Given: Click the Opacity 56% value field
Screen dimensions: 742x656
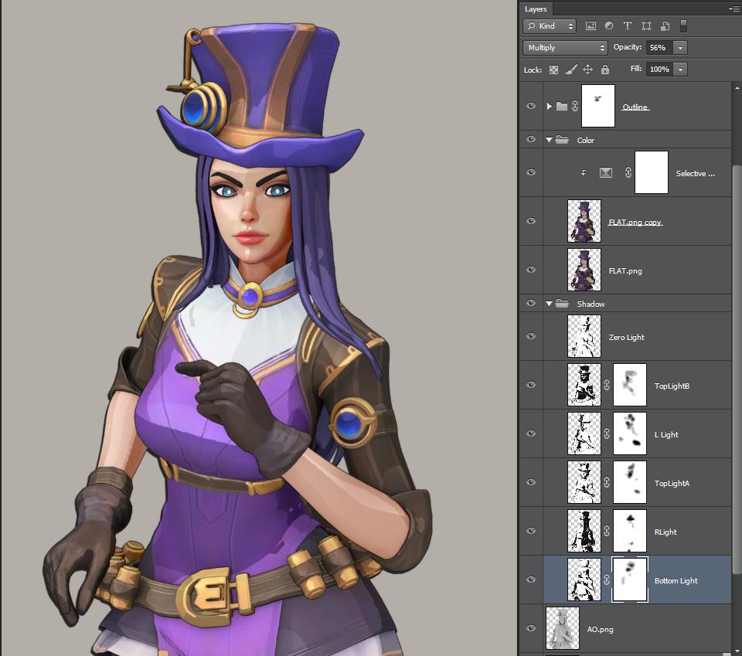Looking at the screenshot, I should click(659, 47).
